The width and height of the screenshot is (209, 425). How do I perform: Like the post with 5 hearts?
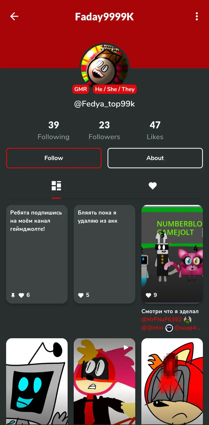[x=81, y=295]
